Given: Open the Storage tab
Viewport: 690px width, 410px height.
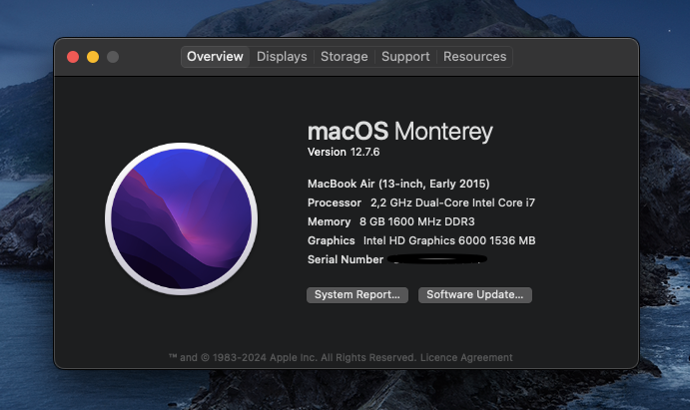Looking at the screenshot, I should [x=345, y=57].
